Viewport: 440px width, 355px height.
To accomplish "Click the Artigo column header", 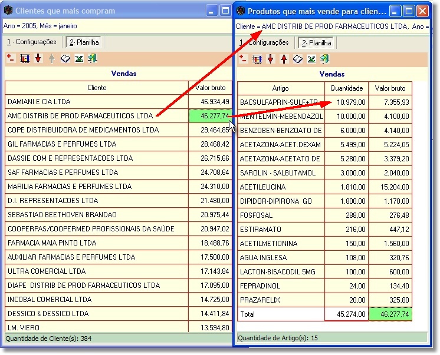I will (281, 88).
